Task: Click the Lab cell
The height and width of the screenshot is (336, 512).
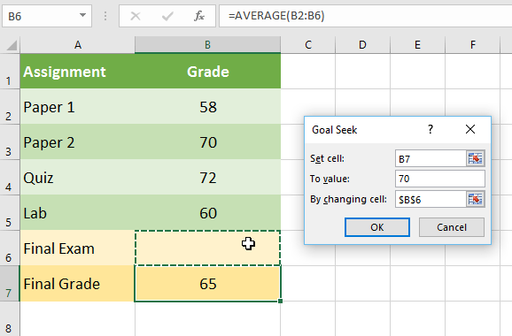Action: [77, 212]
